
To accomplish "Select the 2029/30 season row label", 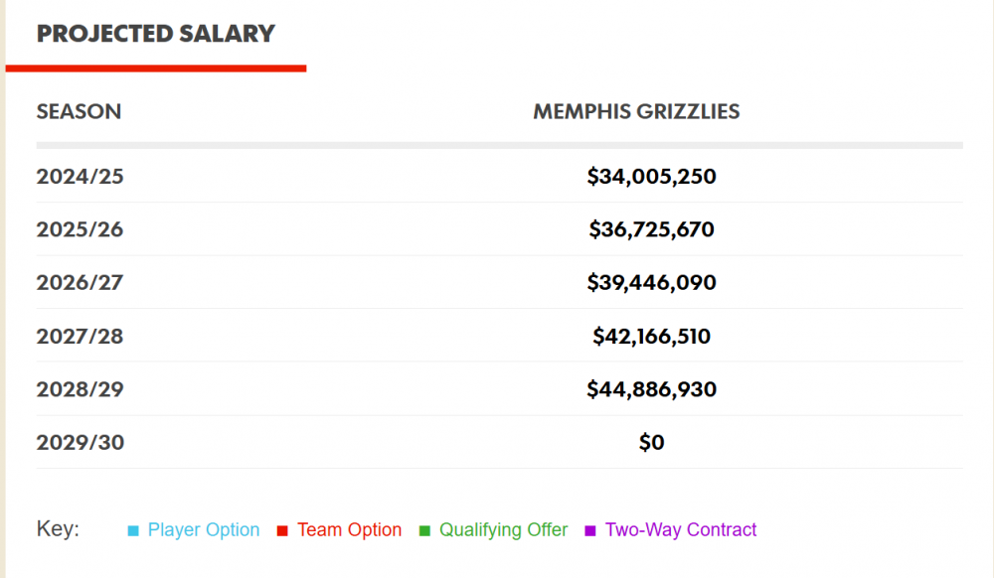I will [x=81, y=442].
